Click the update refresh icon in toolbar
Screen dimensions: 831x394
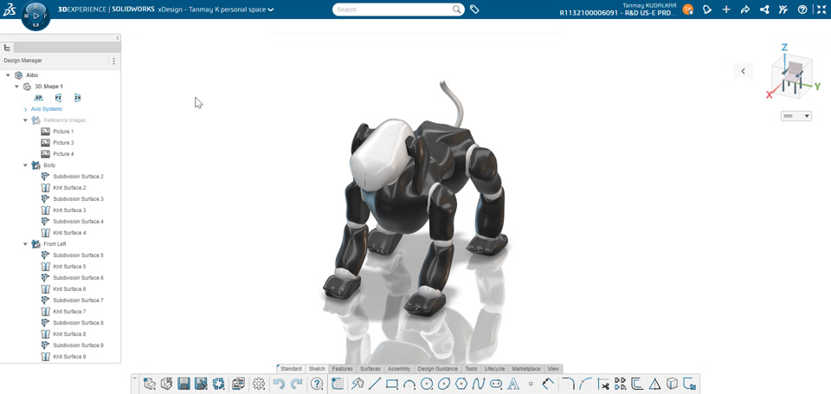pyautogui.click(x=218, y=384)
